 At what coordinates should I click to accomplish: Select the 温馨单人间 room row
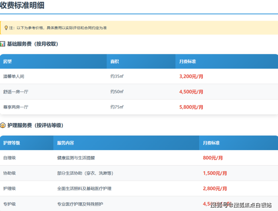coord(14,76)
